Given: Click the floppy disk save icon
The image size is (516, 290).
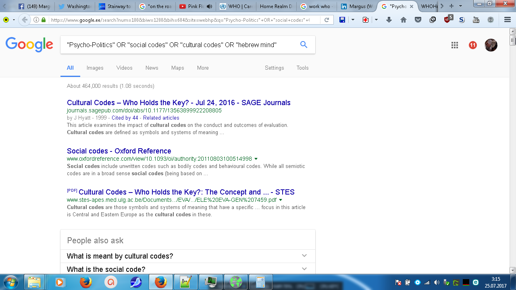Looking at the screenshot, I should (x=342, y=20).
